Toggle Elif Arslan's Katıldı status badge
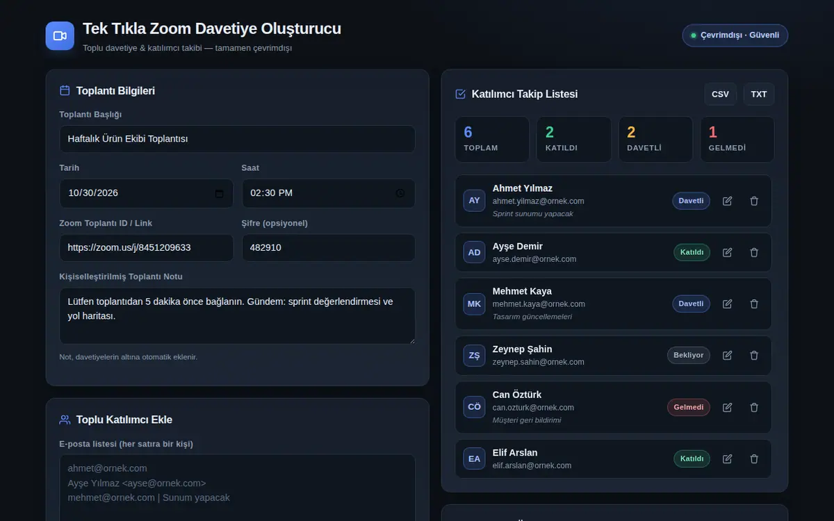 tap(692, 458)
